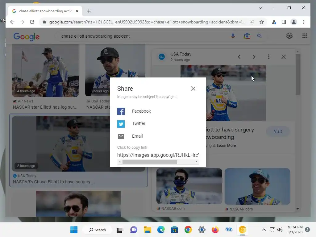The width and height of the screenshot is (316, 237).
Task: Open the tab search dropdown arrow
Action: click(x=260, y=8)
